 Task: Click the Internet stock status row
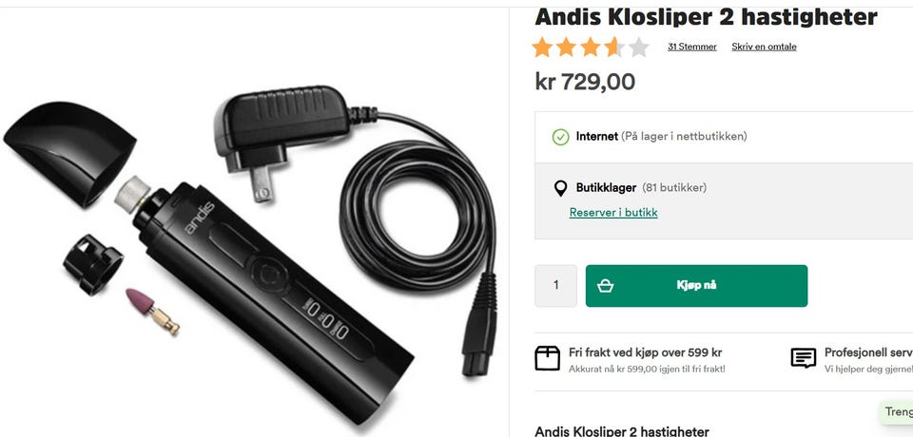coord(724,137)
